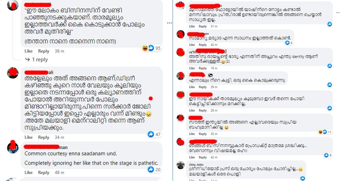Image resolution: width=345 pixels, height=181 pixels.
Task: Open Jitto John's profile name
Action: [x=196, y=165]
